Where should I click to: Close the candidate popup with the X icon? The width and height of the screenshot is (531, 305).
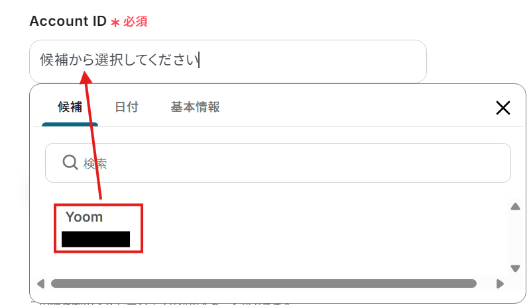tap(503, 108)
